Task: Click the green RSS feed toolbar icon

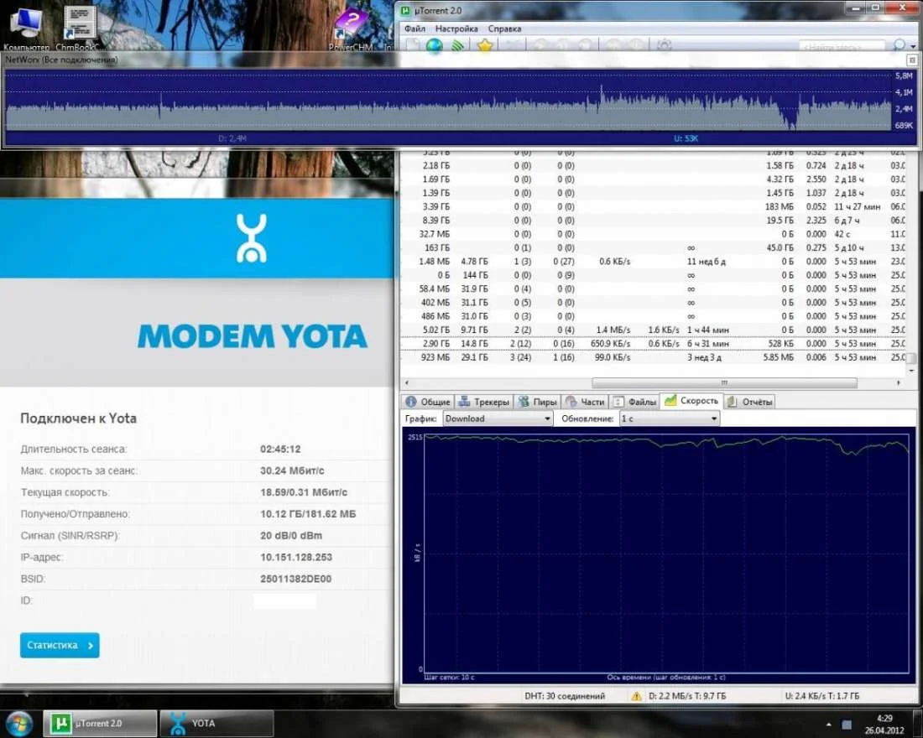Action: pos(457,45)
